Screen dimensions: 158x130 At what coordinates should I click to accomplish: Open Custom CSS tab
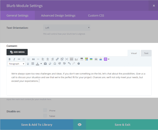pos(96,16)
